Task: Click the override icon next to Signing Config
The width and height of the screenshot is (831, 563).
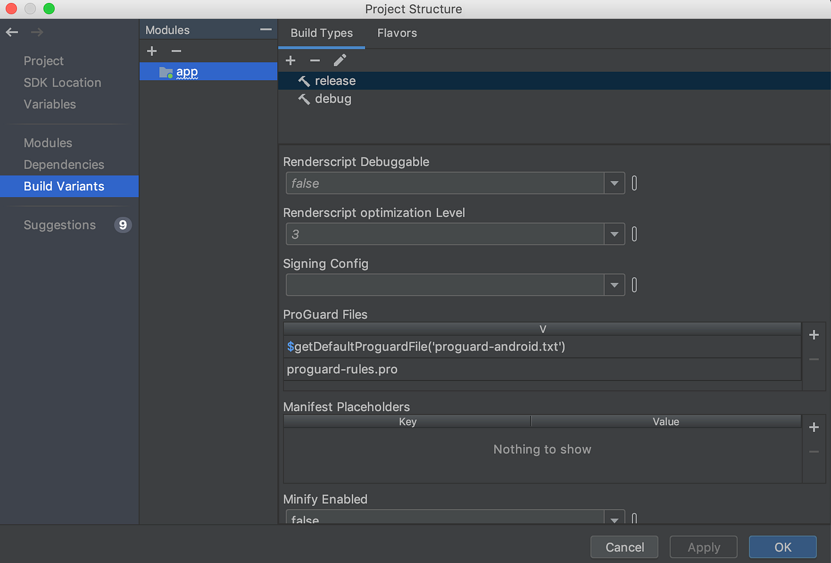Action: (634, 285)
